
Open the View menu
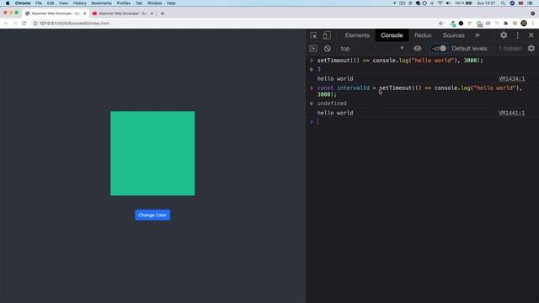pos(63,3)
